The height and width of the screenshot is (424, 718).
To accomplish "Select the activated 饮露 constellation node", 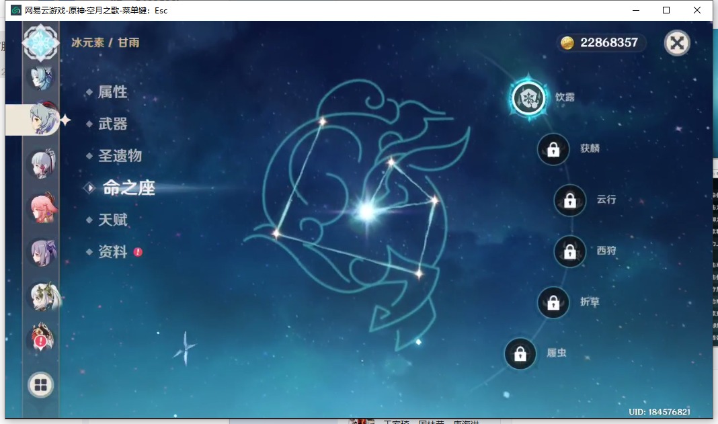I will 529,97.
